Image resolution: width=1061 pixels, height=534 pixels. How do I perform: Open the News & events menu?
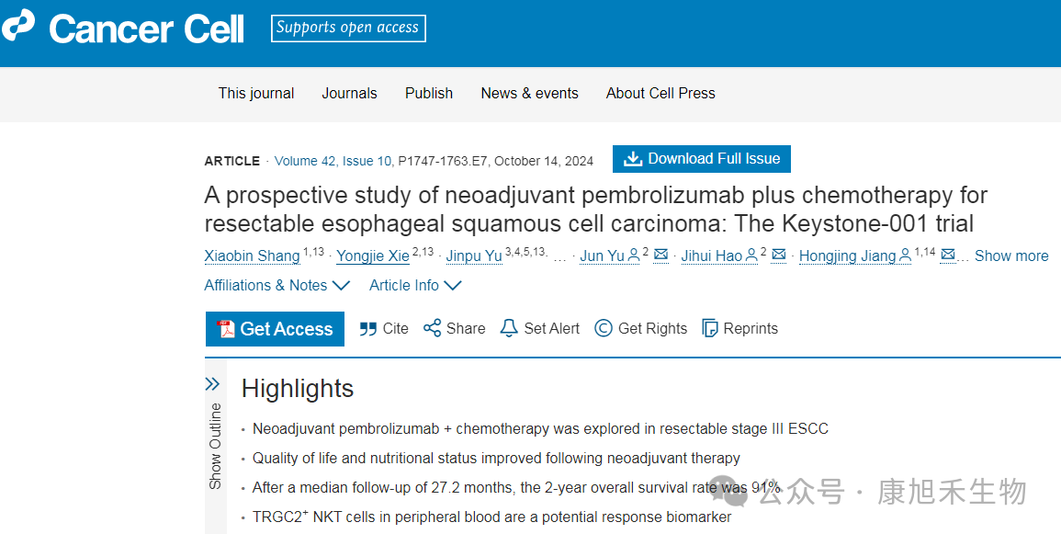click(529, 93)
